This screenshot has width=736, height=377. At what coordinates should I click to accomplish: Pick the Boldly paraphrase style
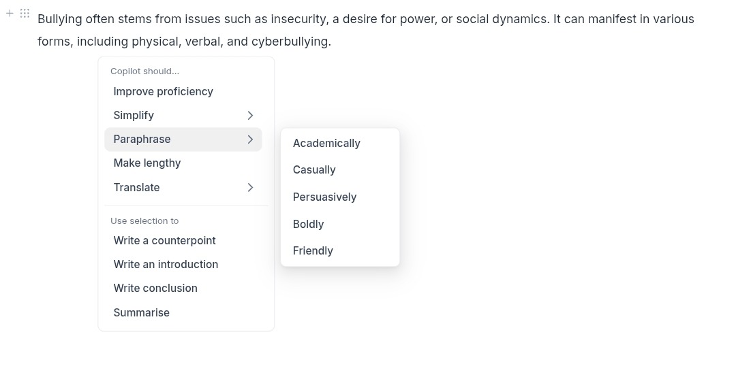340,224
